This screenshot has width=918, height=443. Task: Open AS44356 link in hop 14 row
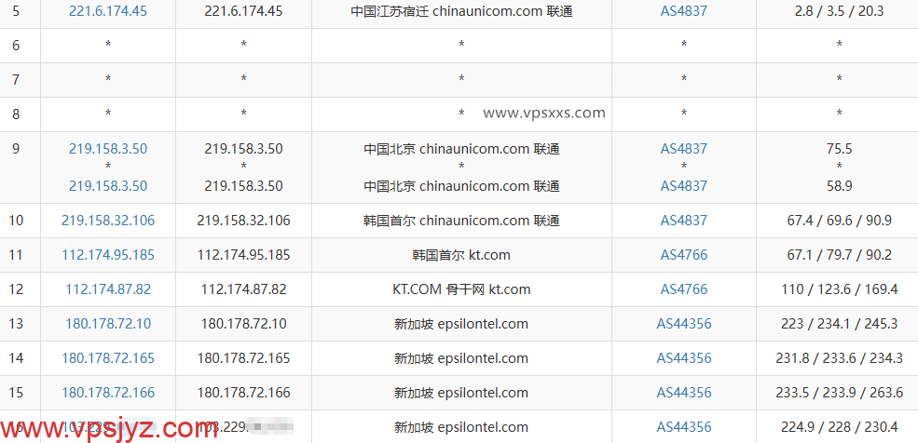click(x=684, y=358)
